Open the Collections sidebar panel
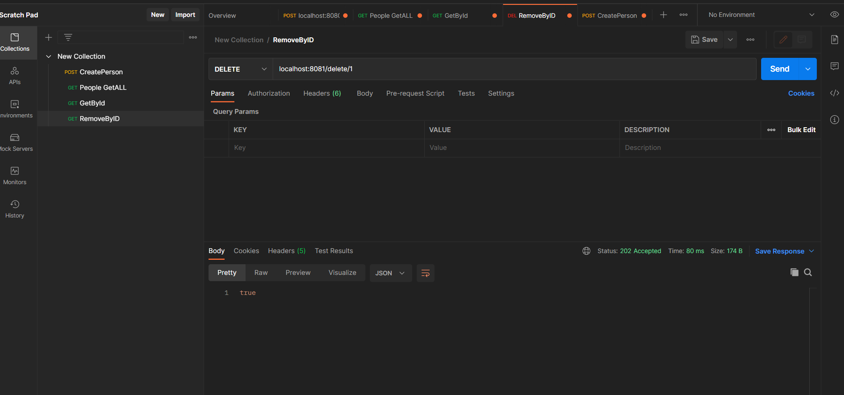This screenshot has height=395, width=844. coord(15,43)
